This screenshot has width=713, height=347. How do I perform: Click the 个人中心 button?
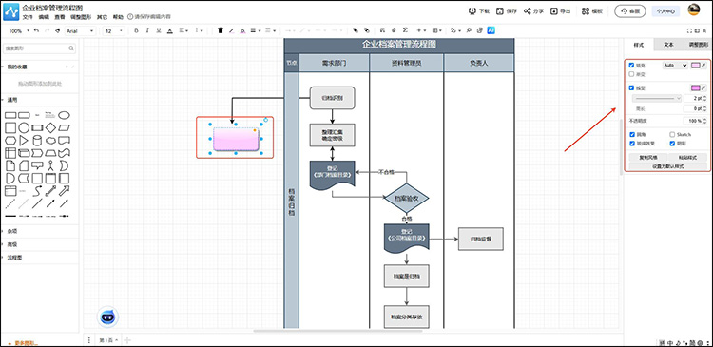click(x=665, y=11)
